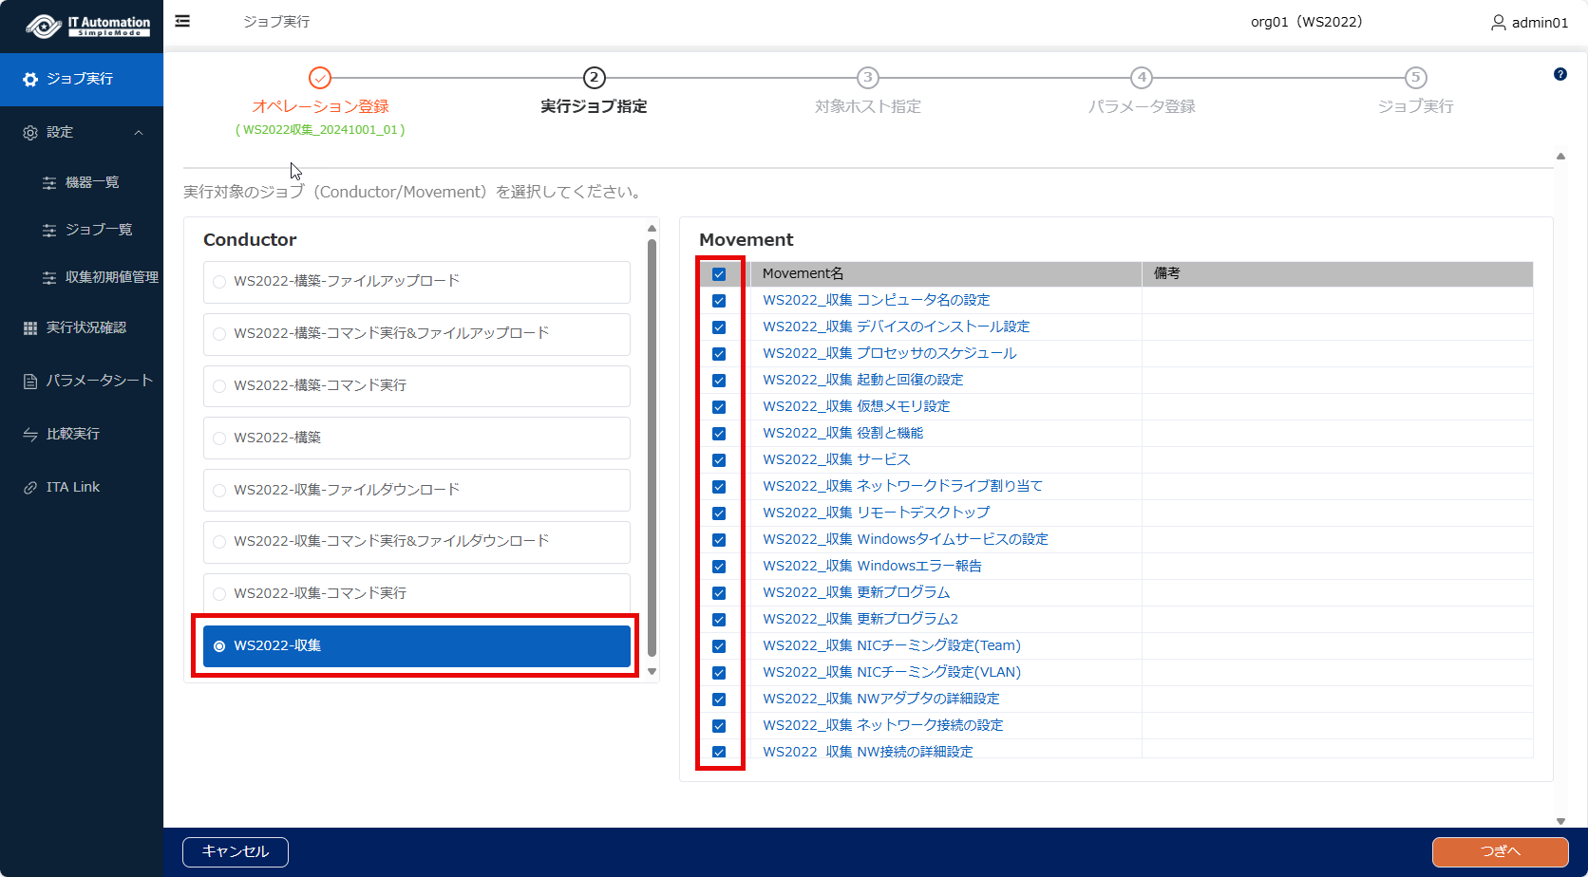Click the ジョブ実行 gear icon in sidebar
The width and height of the screenshot is (1588, 877).
coord(30,80)
